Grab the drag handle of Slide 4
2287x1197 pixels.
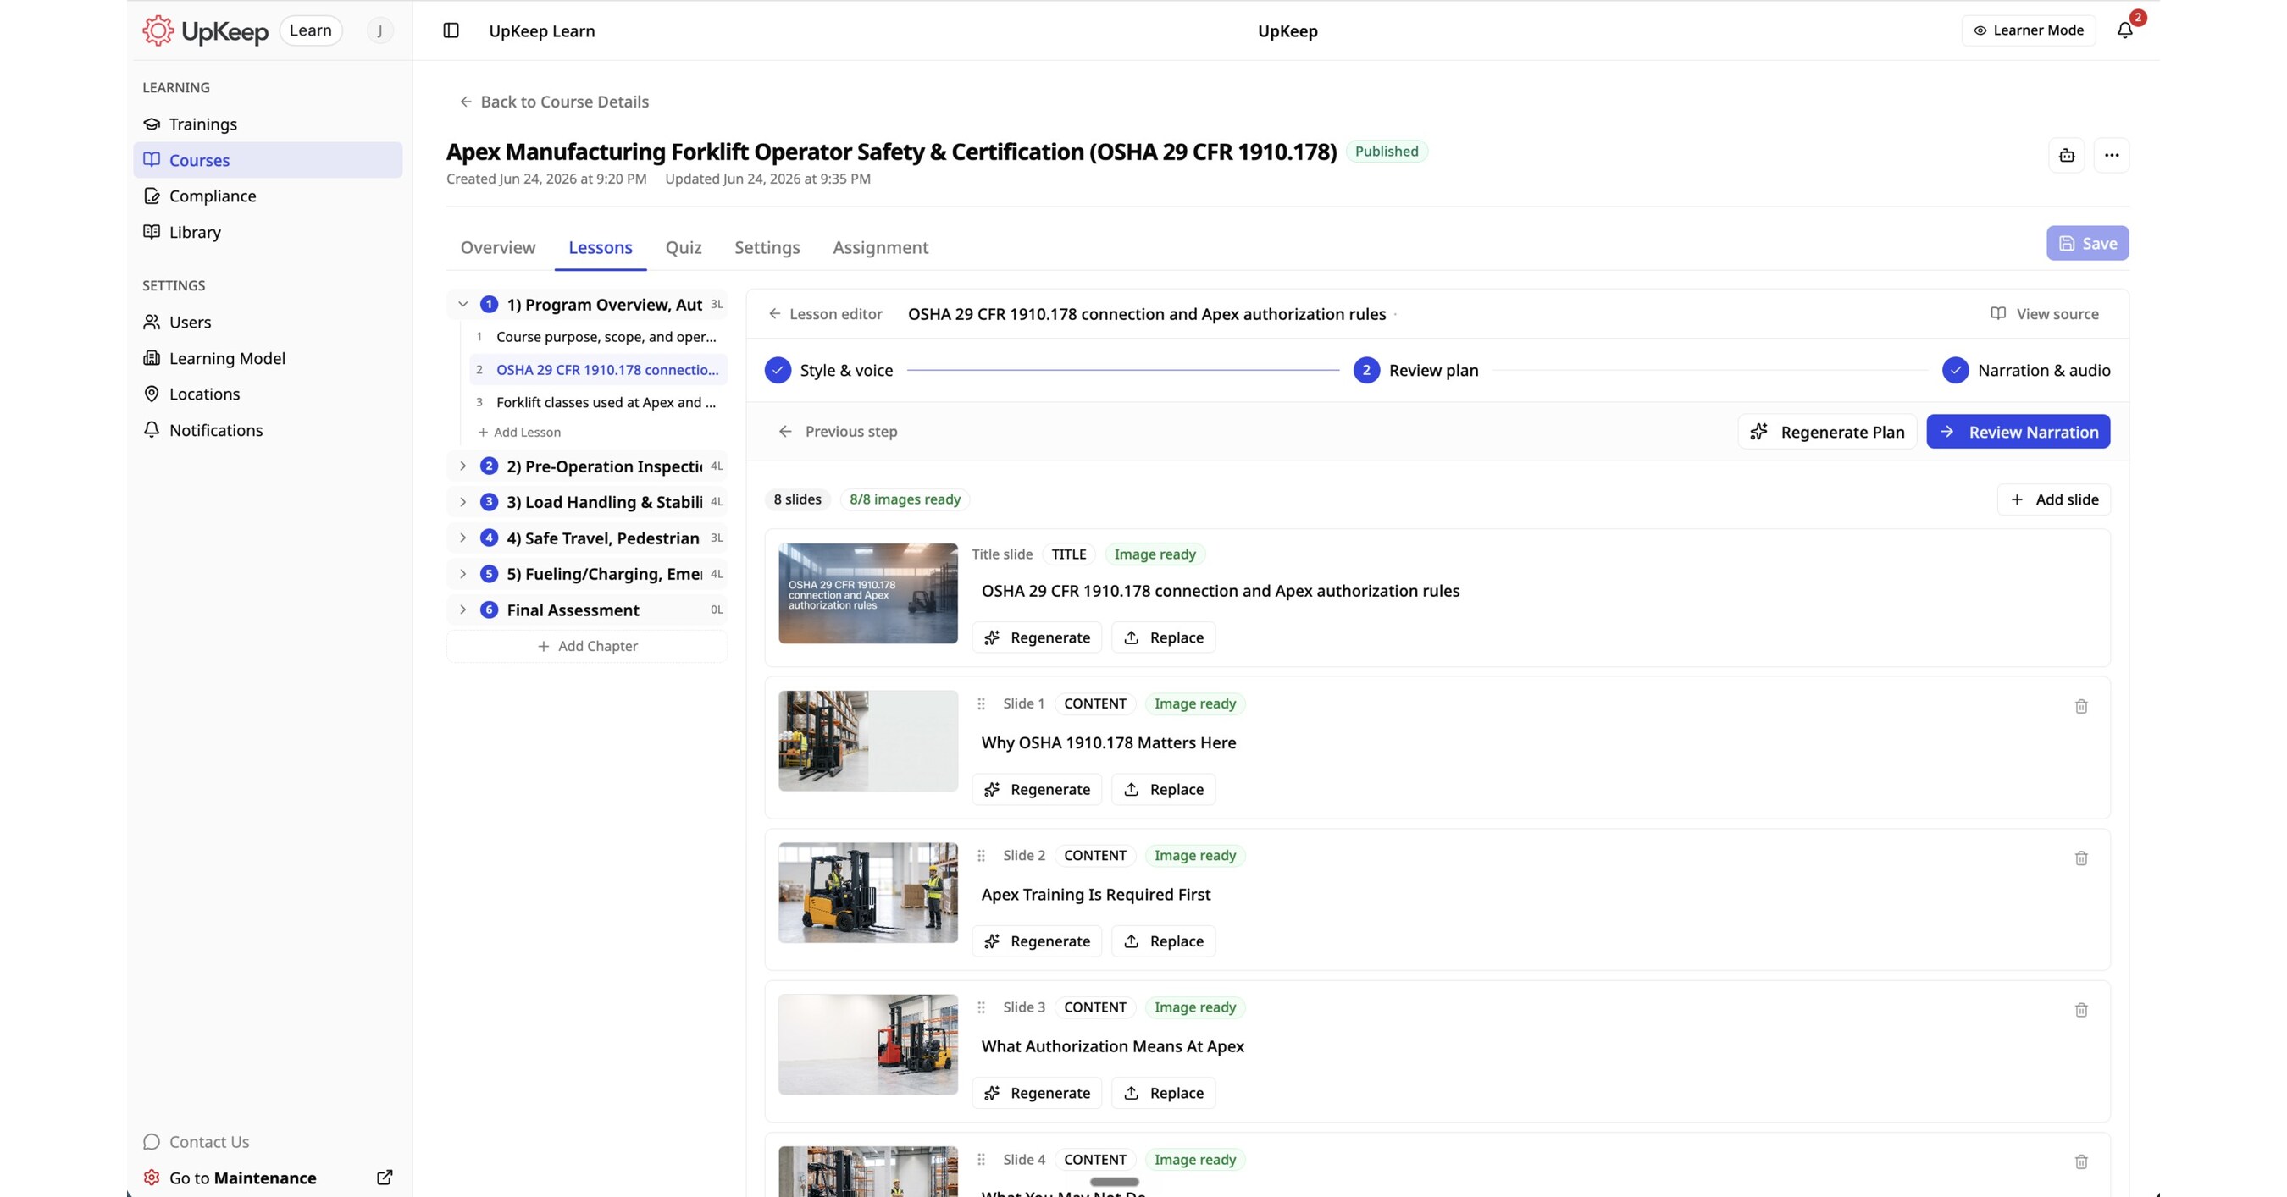(x=981, y=1160)
